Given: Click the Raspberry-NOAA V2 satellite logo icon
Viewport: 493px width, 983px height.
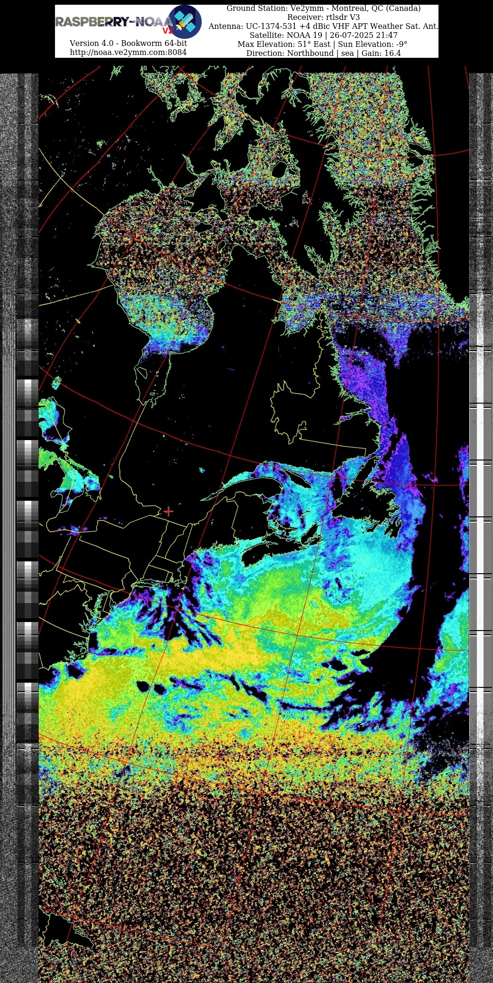Looking at the screenshot, I should coord(185,22).
